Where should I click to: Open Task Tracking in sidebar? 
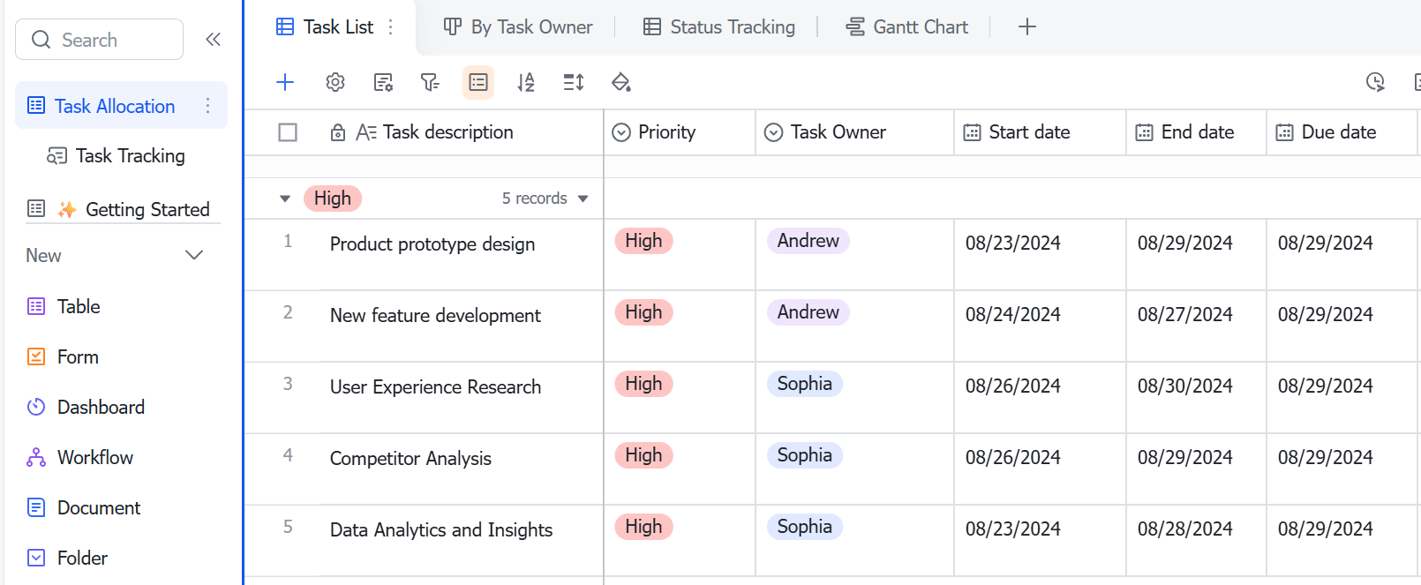pyautogui.click(x=116, y=155)
